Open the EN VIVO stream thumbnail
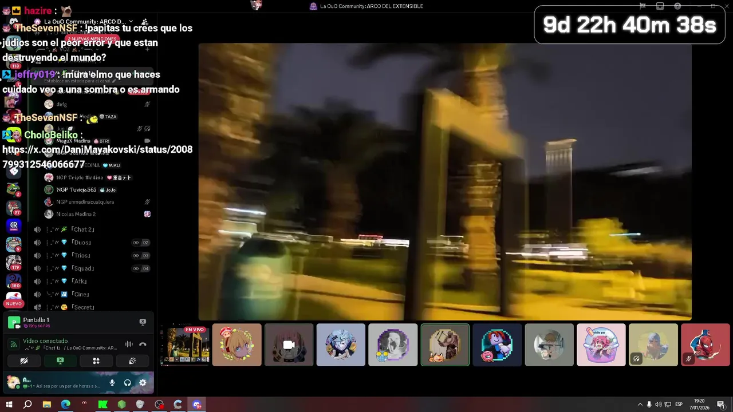Image resolution: width=733 pixels, height=412 pixels. point(186,345)
